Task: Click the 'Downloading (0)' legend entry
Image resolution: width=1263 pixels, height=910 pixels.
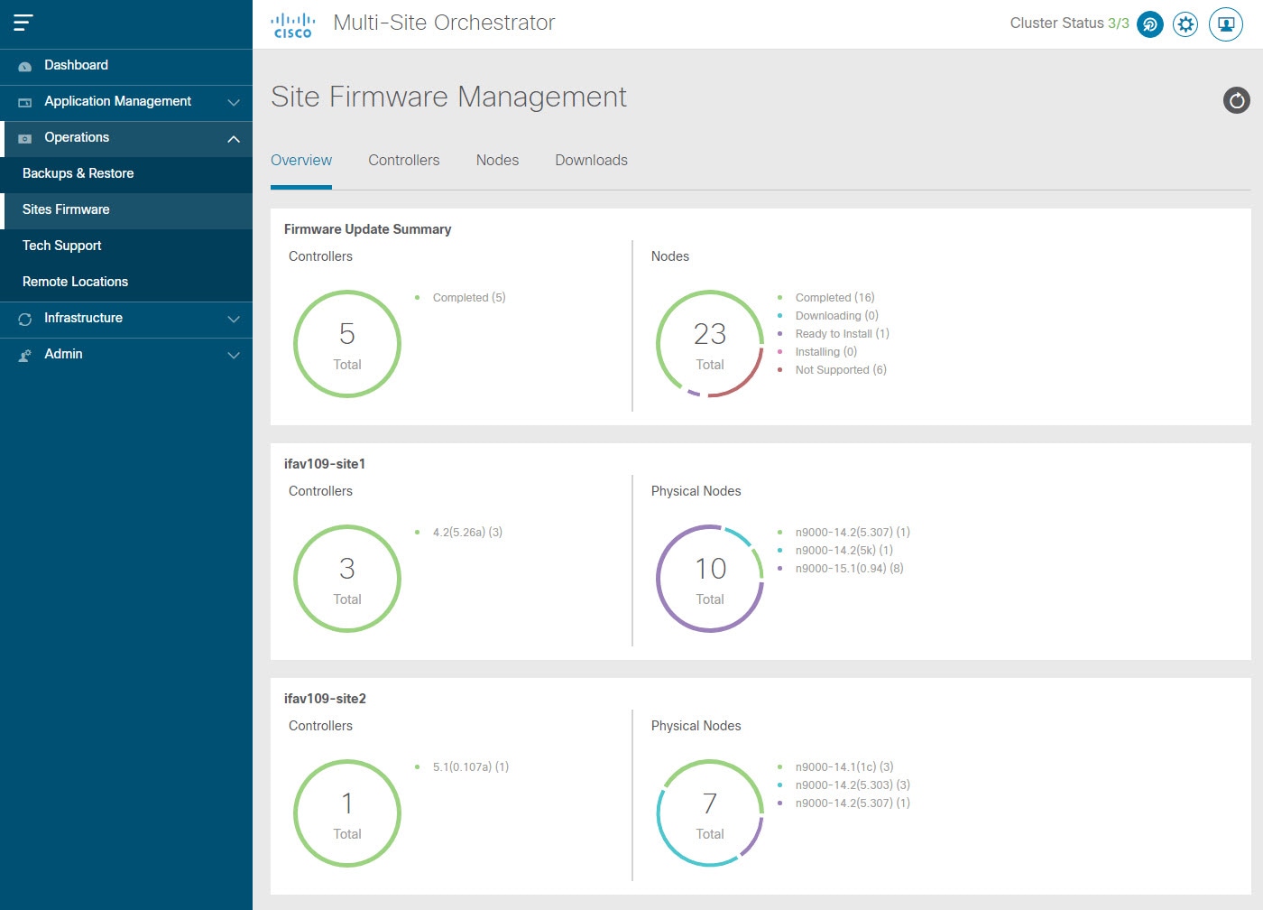Action: pyautogui.click(x=836, y=316)
